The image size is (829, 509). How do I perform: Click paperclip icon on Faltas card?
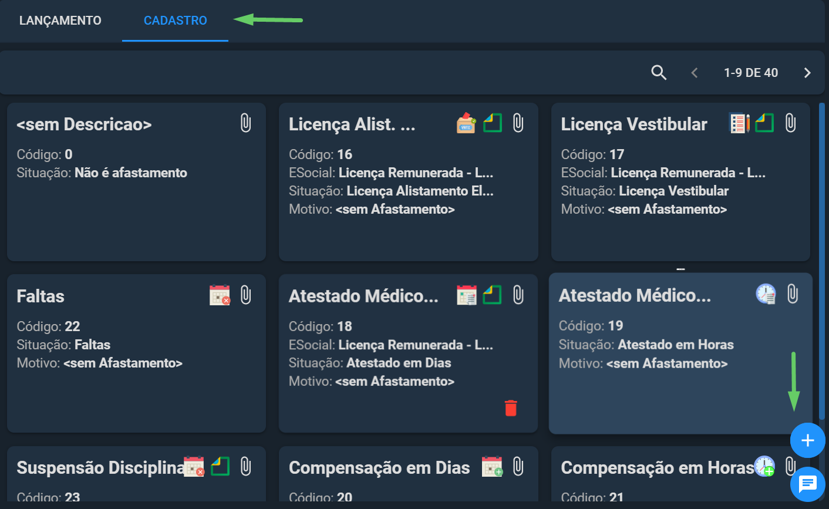(246, 295)
